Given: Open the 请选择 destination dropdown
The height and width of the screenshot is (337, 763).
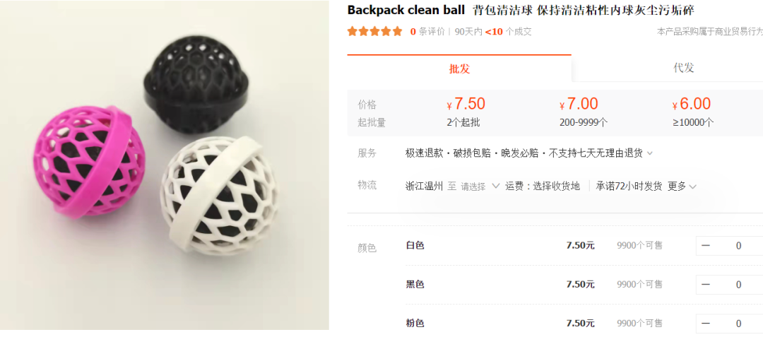Looking at the screenshot, I should pos(480,187).
